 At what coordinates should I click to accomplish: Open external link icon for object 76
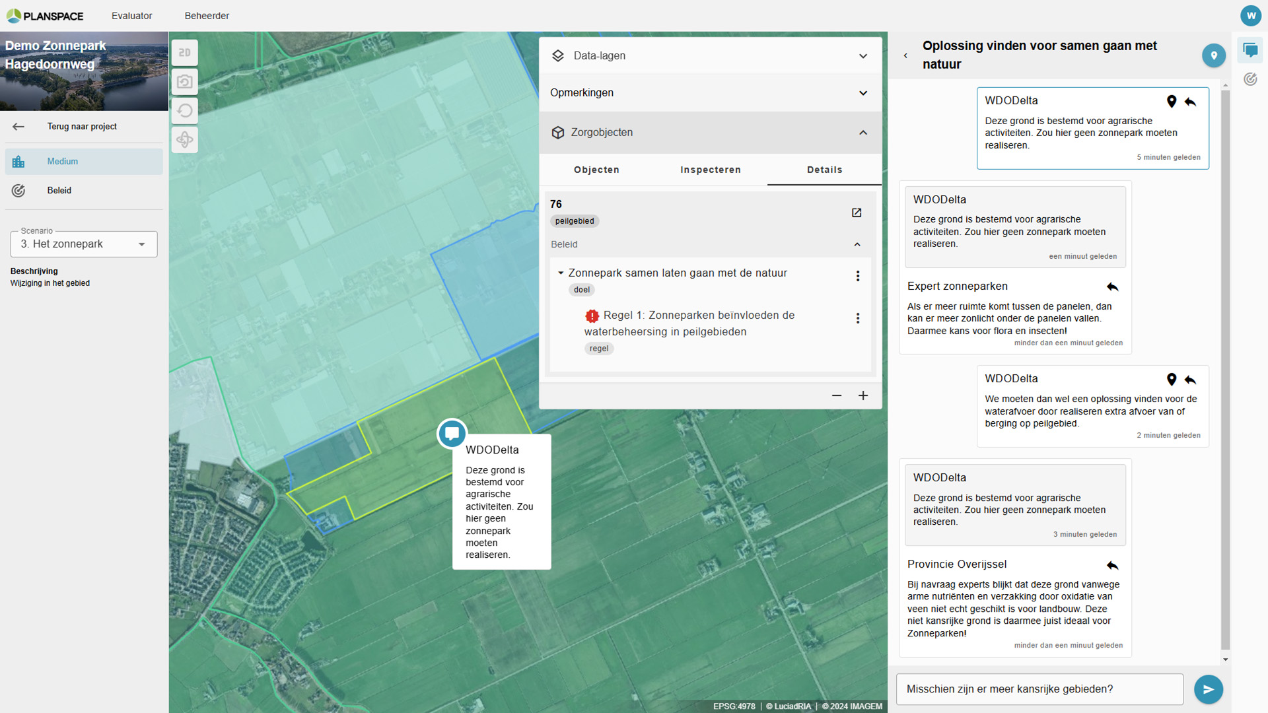pyautogui.click(x=857, y=213)
